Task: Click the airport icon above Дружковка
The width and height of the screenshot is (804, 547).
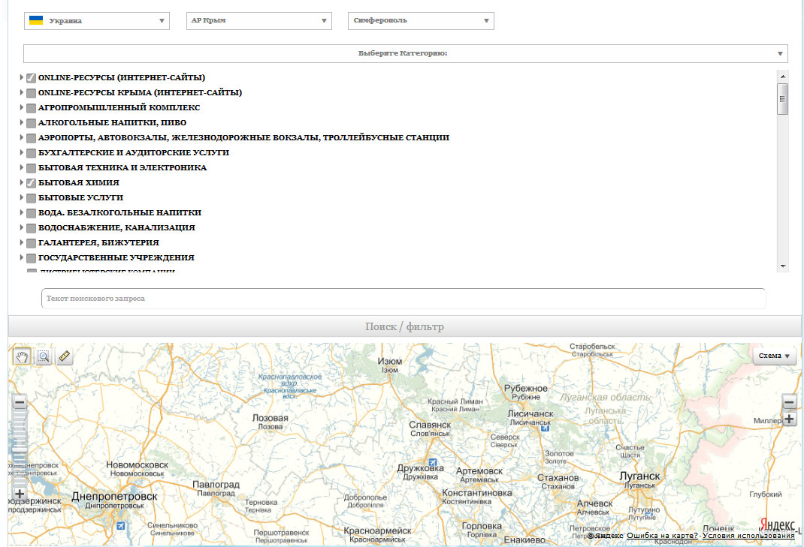Action: pyautogui.click(x=432, y=462)
